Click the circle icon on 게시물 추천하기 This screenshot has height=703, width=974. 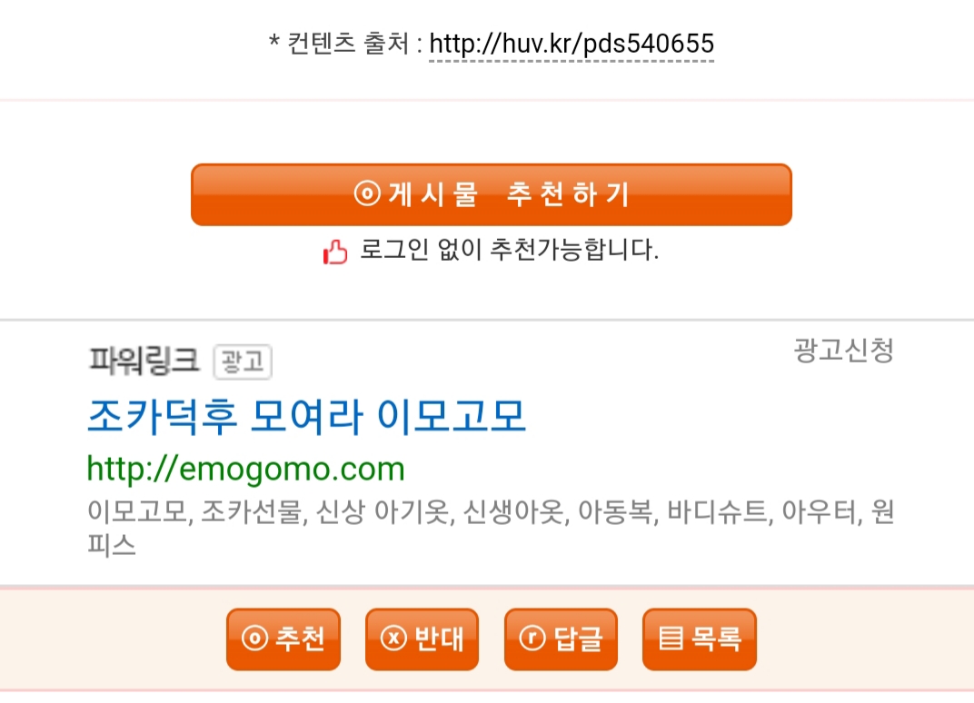click(367, 193)
